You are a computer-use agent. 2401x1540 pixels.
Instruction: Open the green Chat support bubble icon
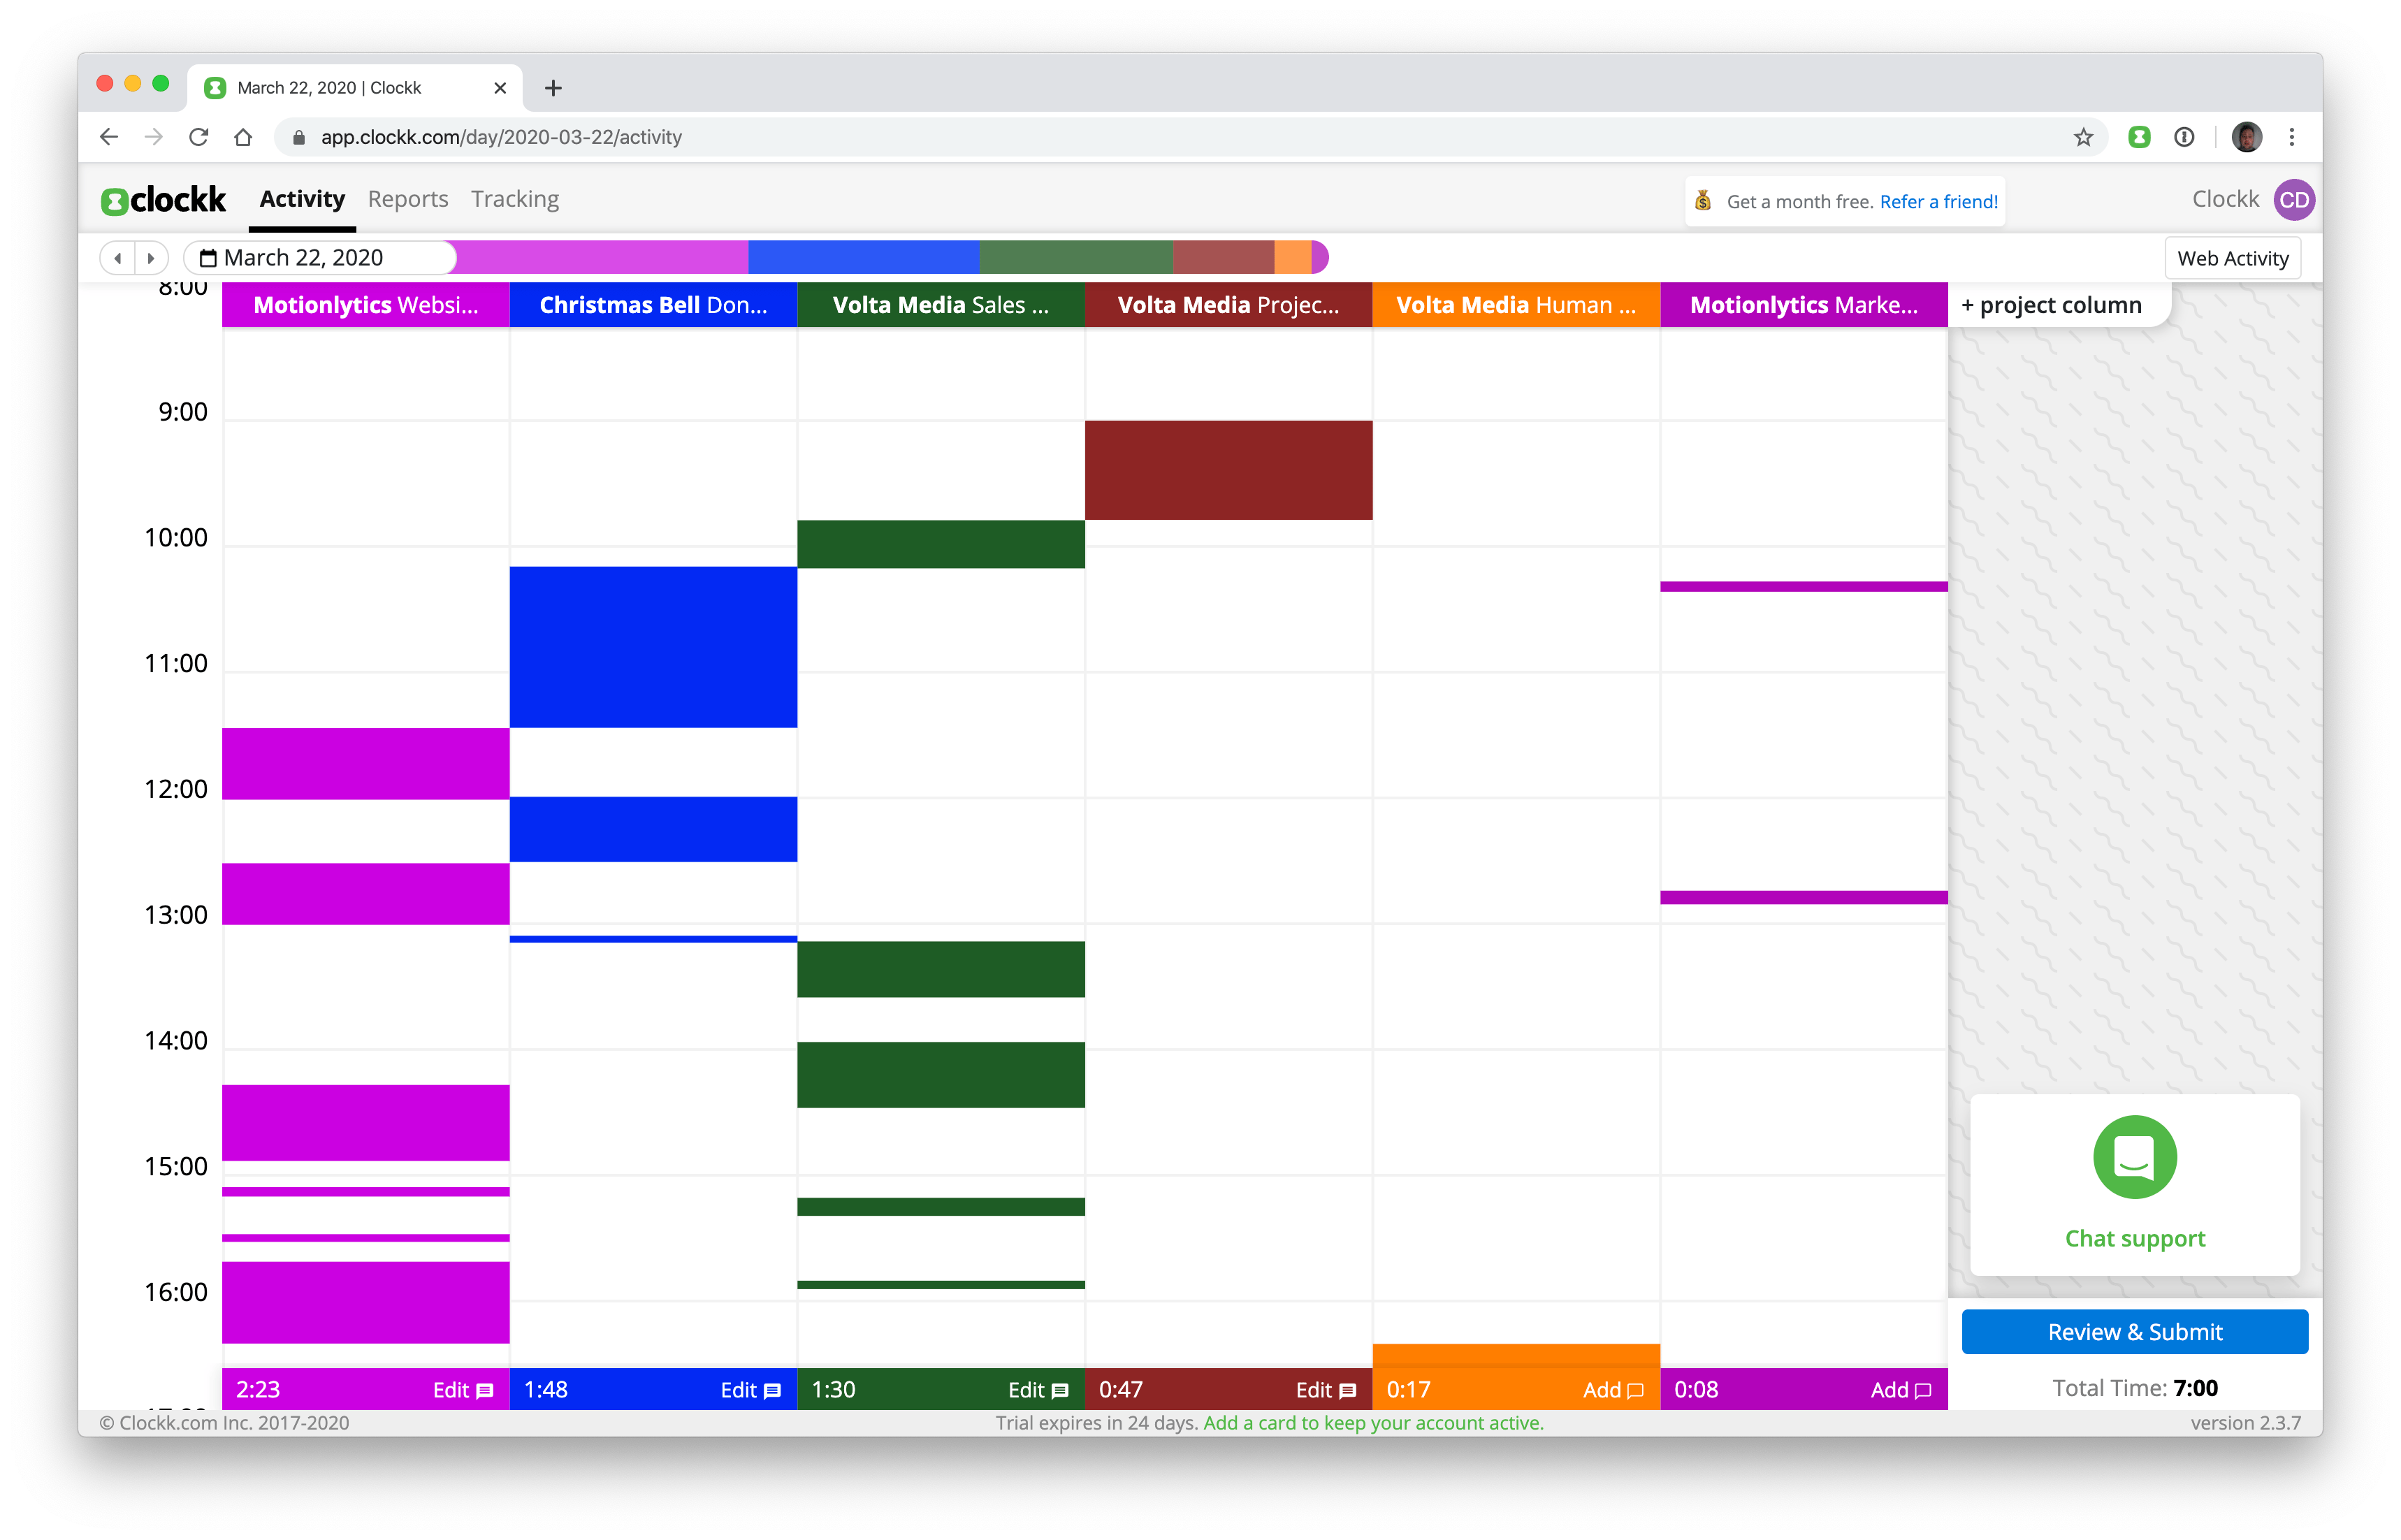(2134, 1157)
